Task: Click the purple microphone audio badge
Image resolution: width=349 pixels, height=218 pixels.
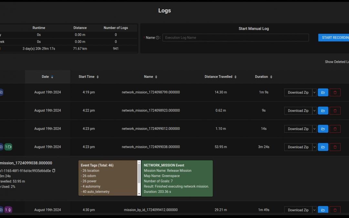Action: (8, 210)
